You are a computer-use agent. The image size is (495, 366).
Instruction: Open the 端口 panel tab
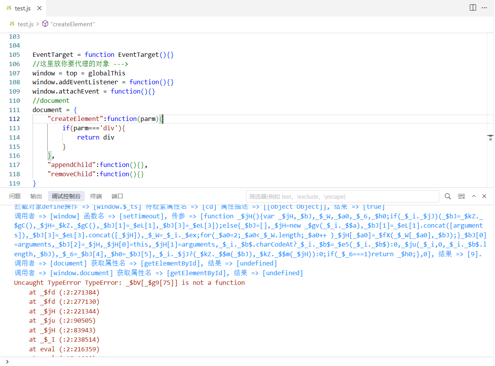[117, 196]
